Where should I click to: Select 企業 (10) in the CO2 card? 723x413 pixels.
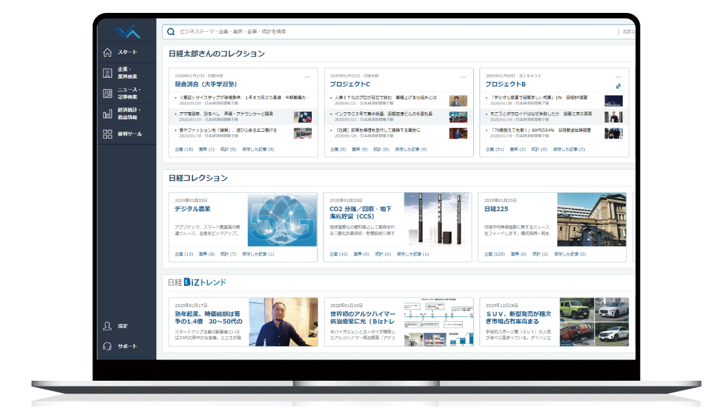pos(338,254)
